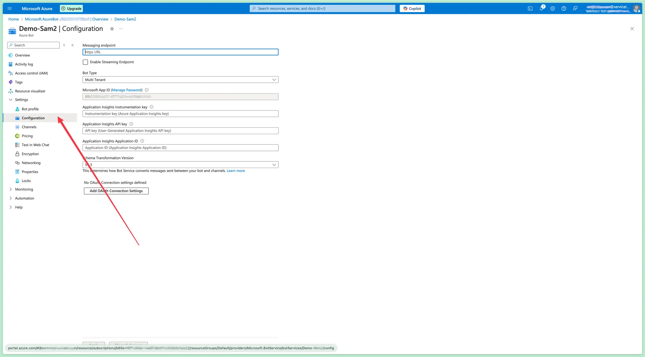Image resolution: width=645 pixels, height=357 pixels.
Task: Collapse the Settings section in the sidebar
Action: [x=10, y=100]
